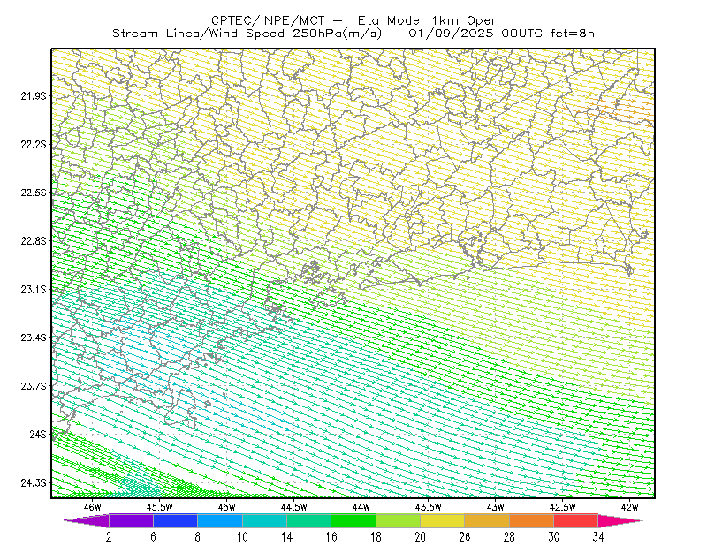Click the orange 28–30 color bar segment
The width and height of the screenshot is (707, 546).
[532, 520]
